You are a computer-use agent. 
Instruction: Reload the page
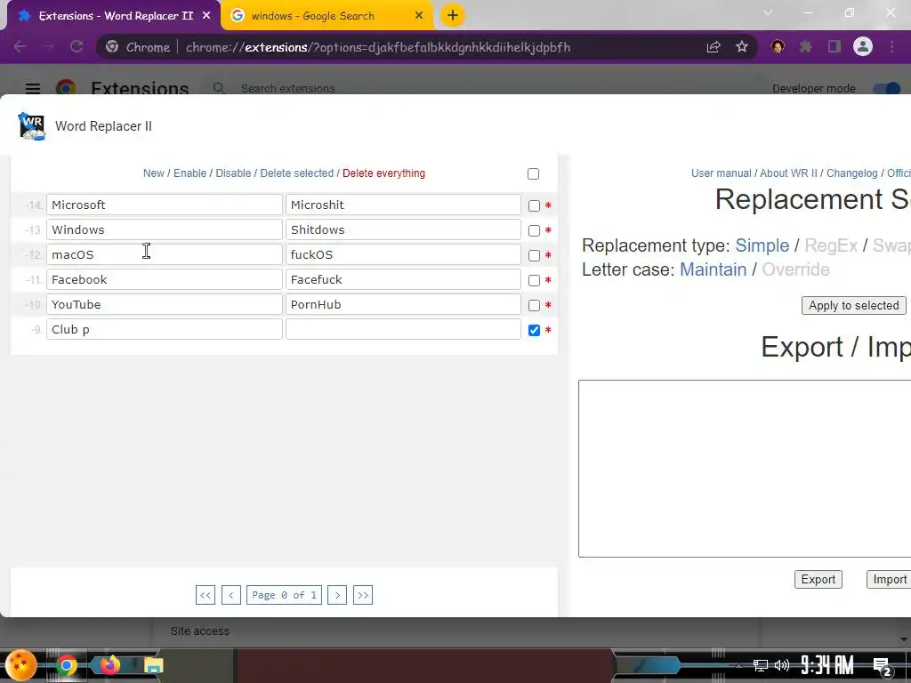coord(77,46)
